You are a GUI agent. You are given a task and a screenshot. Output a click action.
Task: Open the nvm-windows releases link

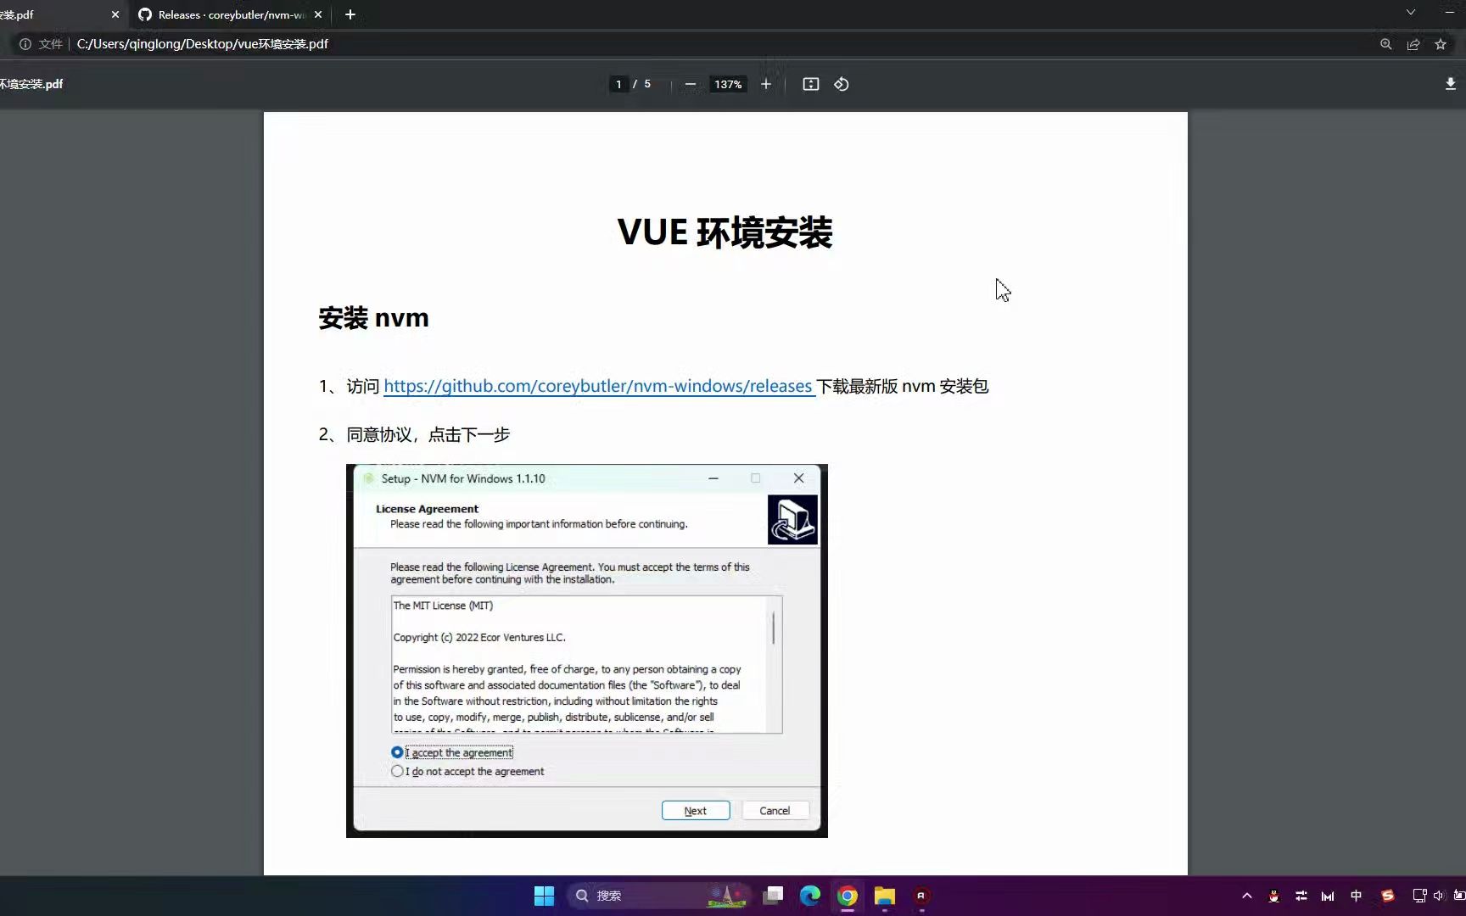point(599,386)
